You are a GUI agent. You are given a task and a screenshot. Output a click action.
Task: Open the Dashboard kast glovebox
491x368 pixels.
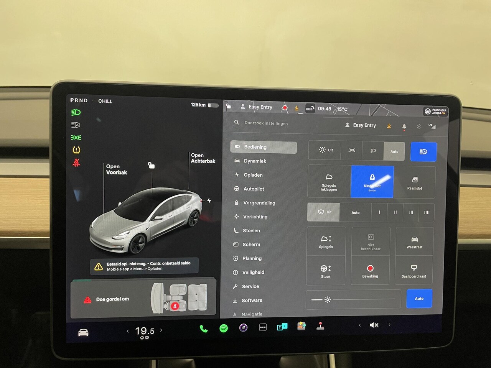point(414,271)
